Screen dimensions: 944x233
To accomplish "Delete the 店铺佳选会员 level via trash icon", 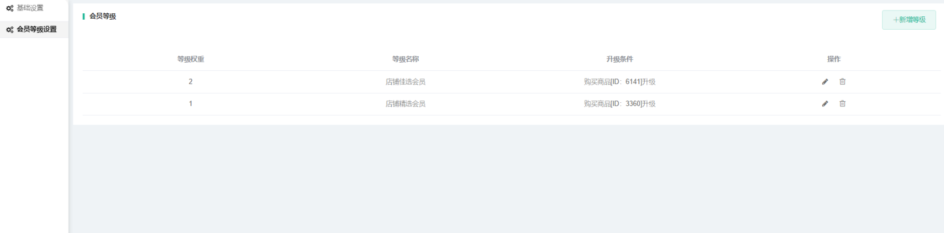I will [842, 82].
